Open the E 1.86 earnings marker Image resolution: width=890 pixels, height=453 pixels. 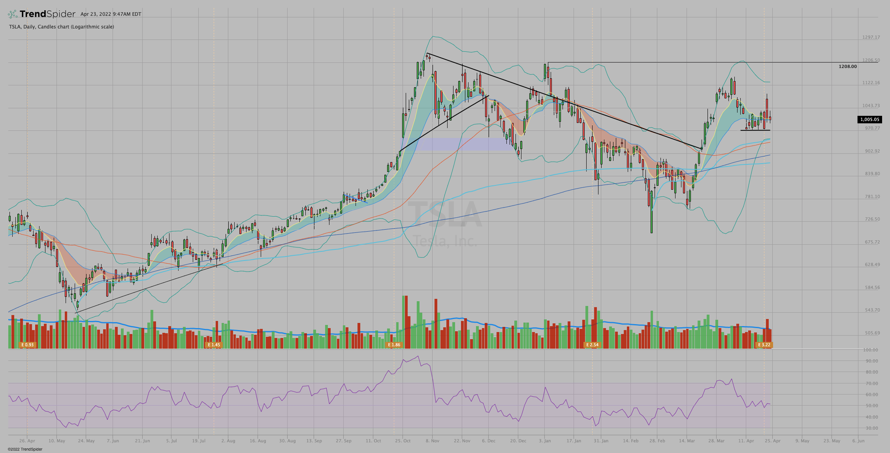click(x=394, y=345)
